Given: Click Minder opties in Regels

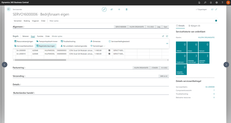Looking at the screenshot, I should [x=57, y=36].
